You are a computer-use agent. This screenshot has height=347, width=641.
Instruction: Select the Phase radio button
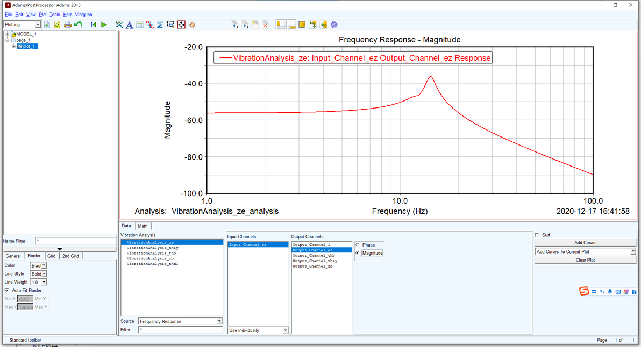(358, 245)
